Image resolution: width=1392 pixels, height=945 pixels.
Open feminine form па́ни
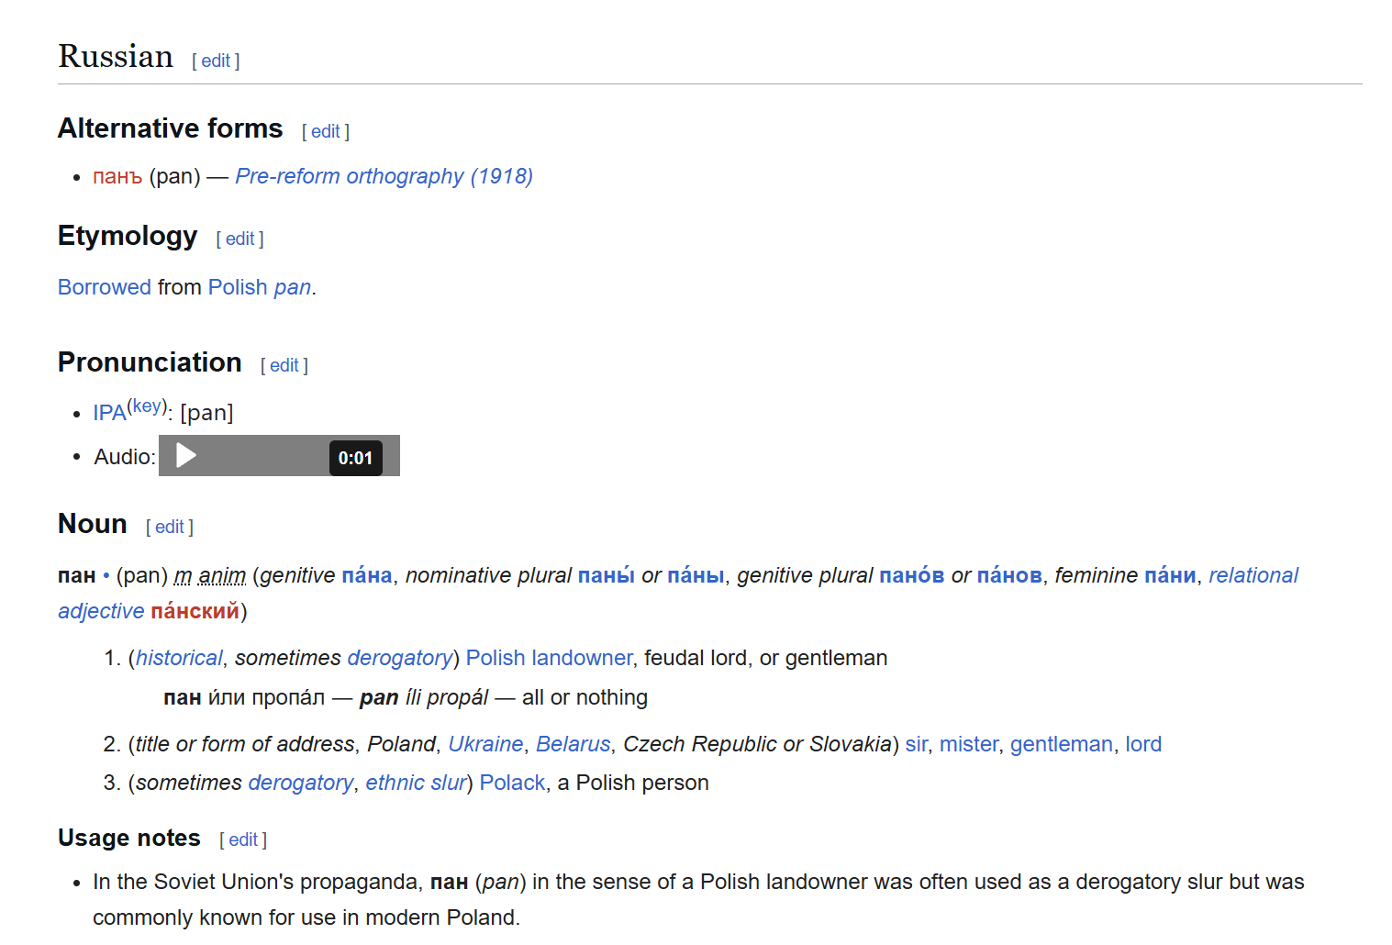1170,575
